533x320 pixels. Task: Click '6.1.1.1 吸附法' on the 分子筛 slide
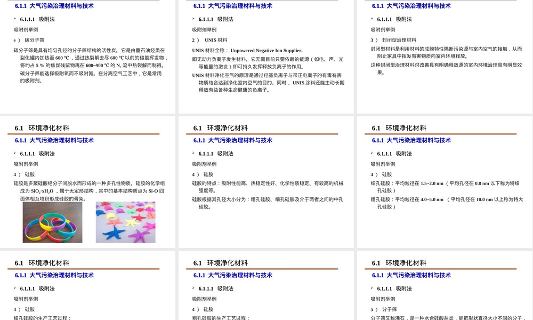coord(394,289)
